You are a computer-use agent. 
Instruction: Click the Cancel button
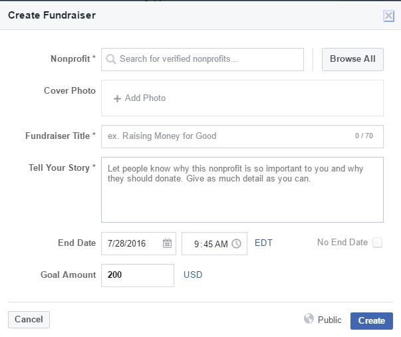29,320
